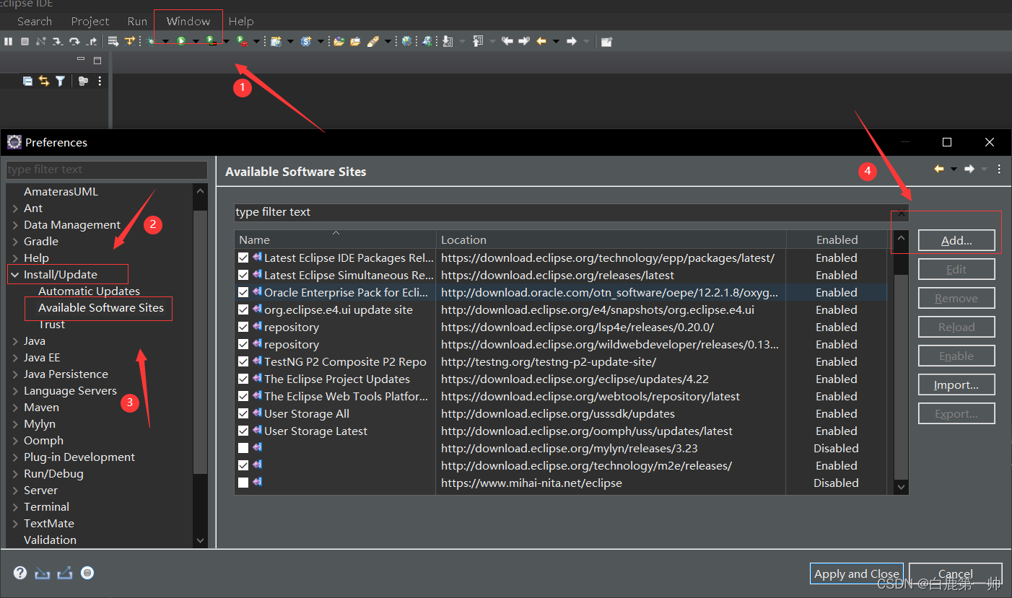Open the Help menu
The height and width of the screenshot is (598, 1012).
[x=241, y=22]
